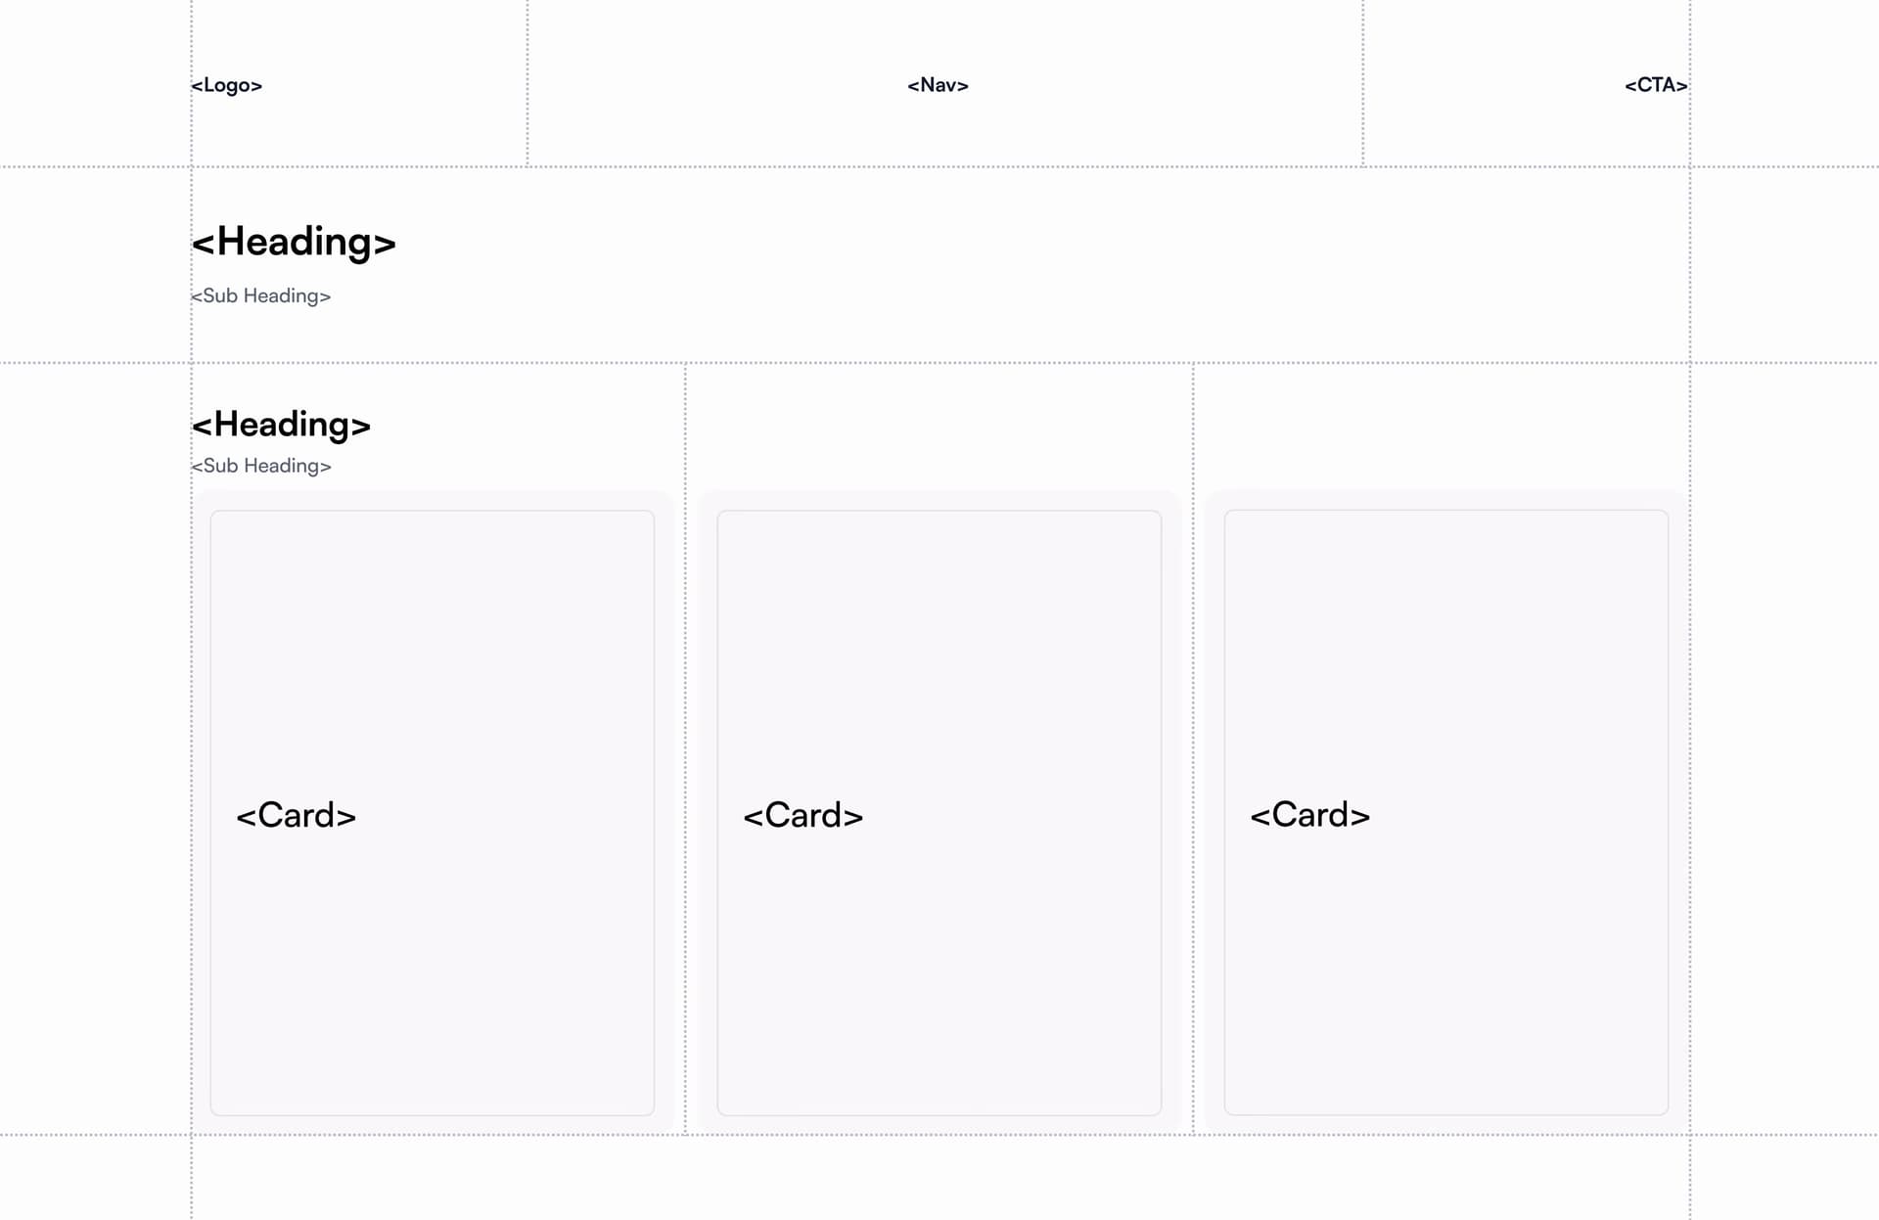
Task: Click the empty grid cell above the rightmost card
Action: tap(1441, 427)
